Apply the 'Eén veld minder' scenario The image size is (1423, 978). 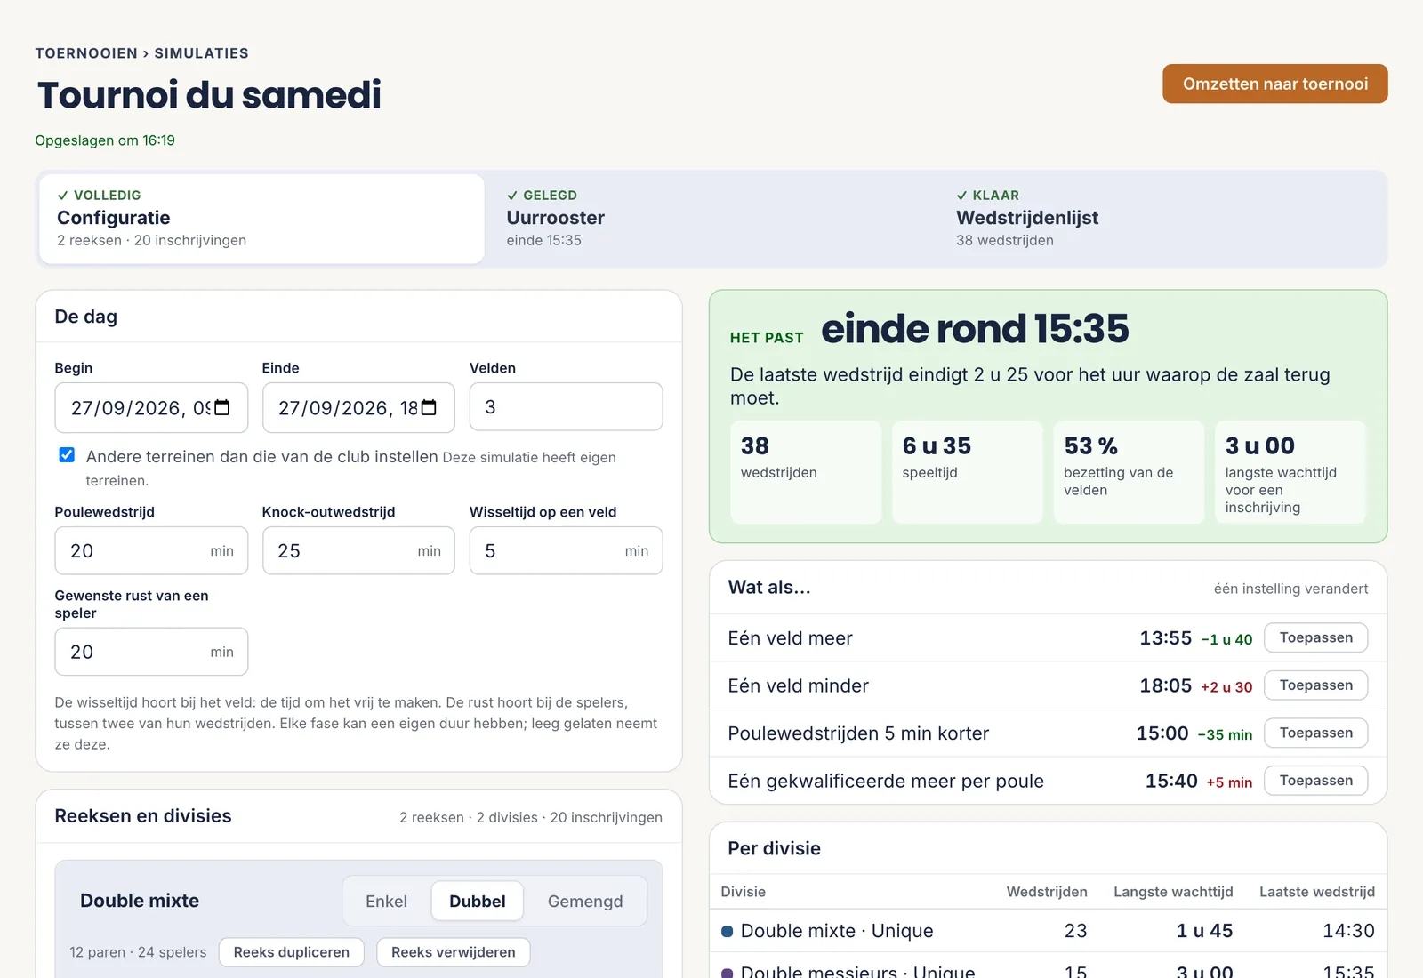[1315, 685]
